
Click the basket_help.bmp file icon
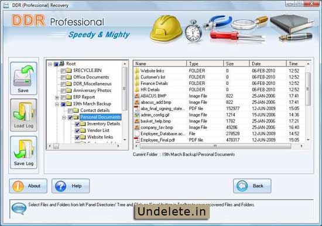[137, 121]
